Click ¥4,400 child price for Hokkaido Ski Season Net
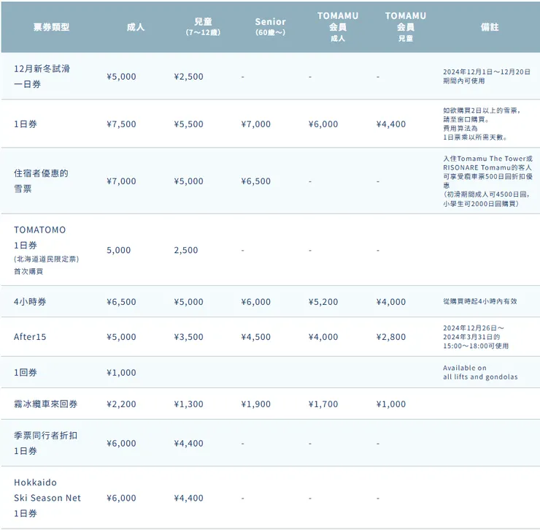Screen dimensions: 540x530 (x=188, y=499)
